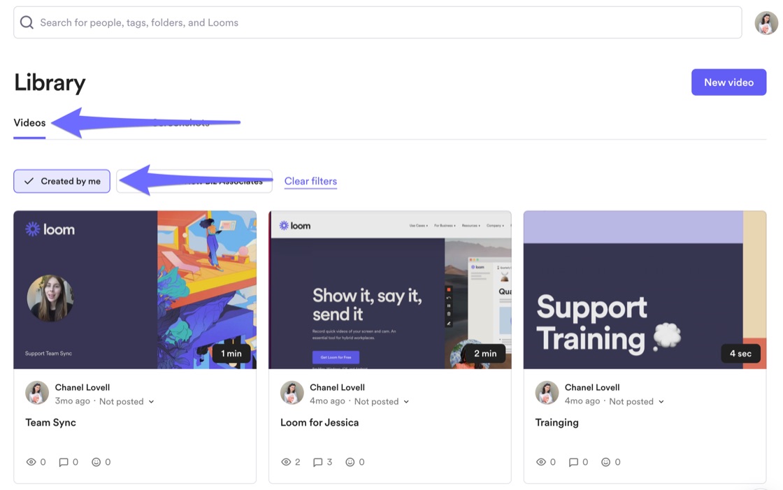Click Chanel Lovell avatar on Loom for Jessica card
This screenshot has height=490, width=783.
pyautogui.click(x=292, y=393)
